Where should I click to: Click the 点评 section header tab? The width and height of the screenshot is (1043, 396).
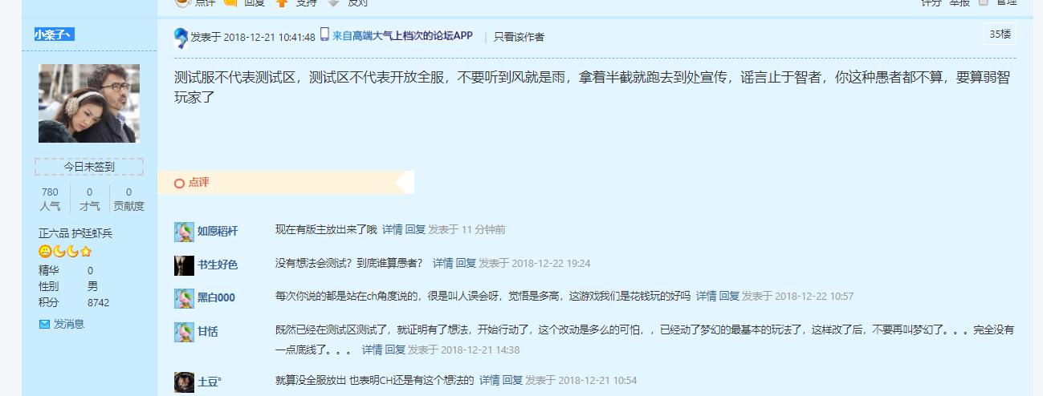pos(192,183)
